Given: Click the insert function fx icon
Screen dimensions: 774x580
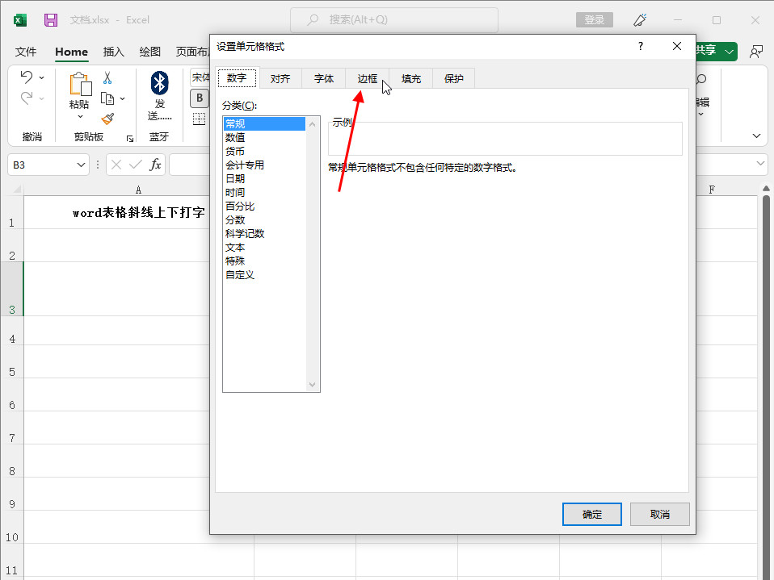Looking at the screenshot, I should coord(155,165).
